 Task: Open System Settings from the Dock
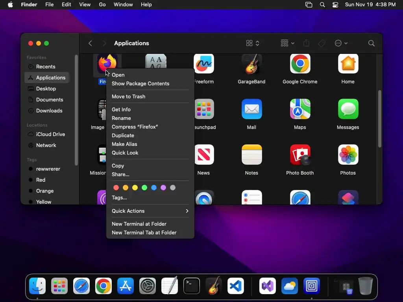pos(148,286)
